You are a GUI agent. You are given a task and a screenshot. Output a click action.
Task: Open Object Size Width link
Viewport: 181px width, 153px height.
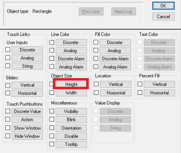tap(71, 93)
